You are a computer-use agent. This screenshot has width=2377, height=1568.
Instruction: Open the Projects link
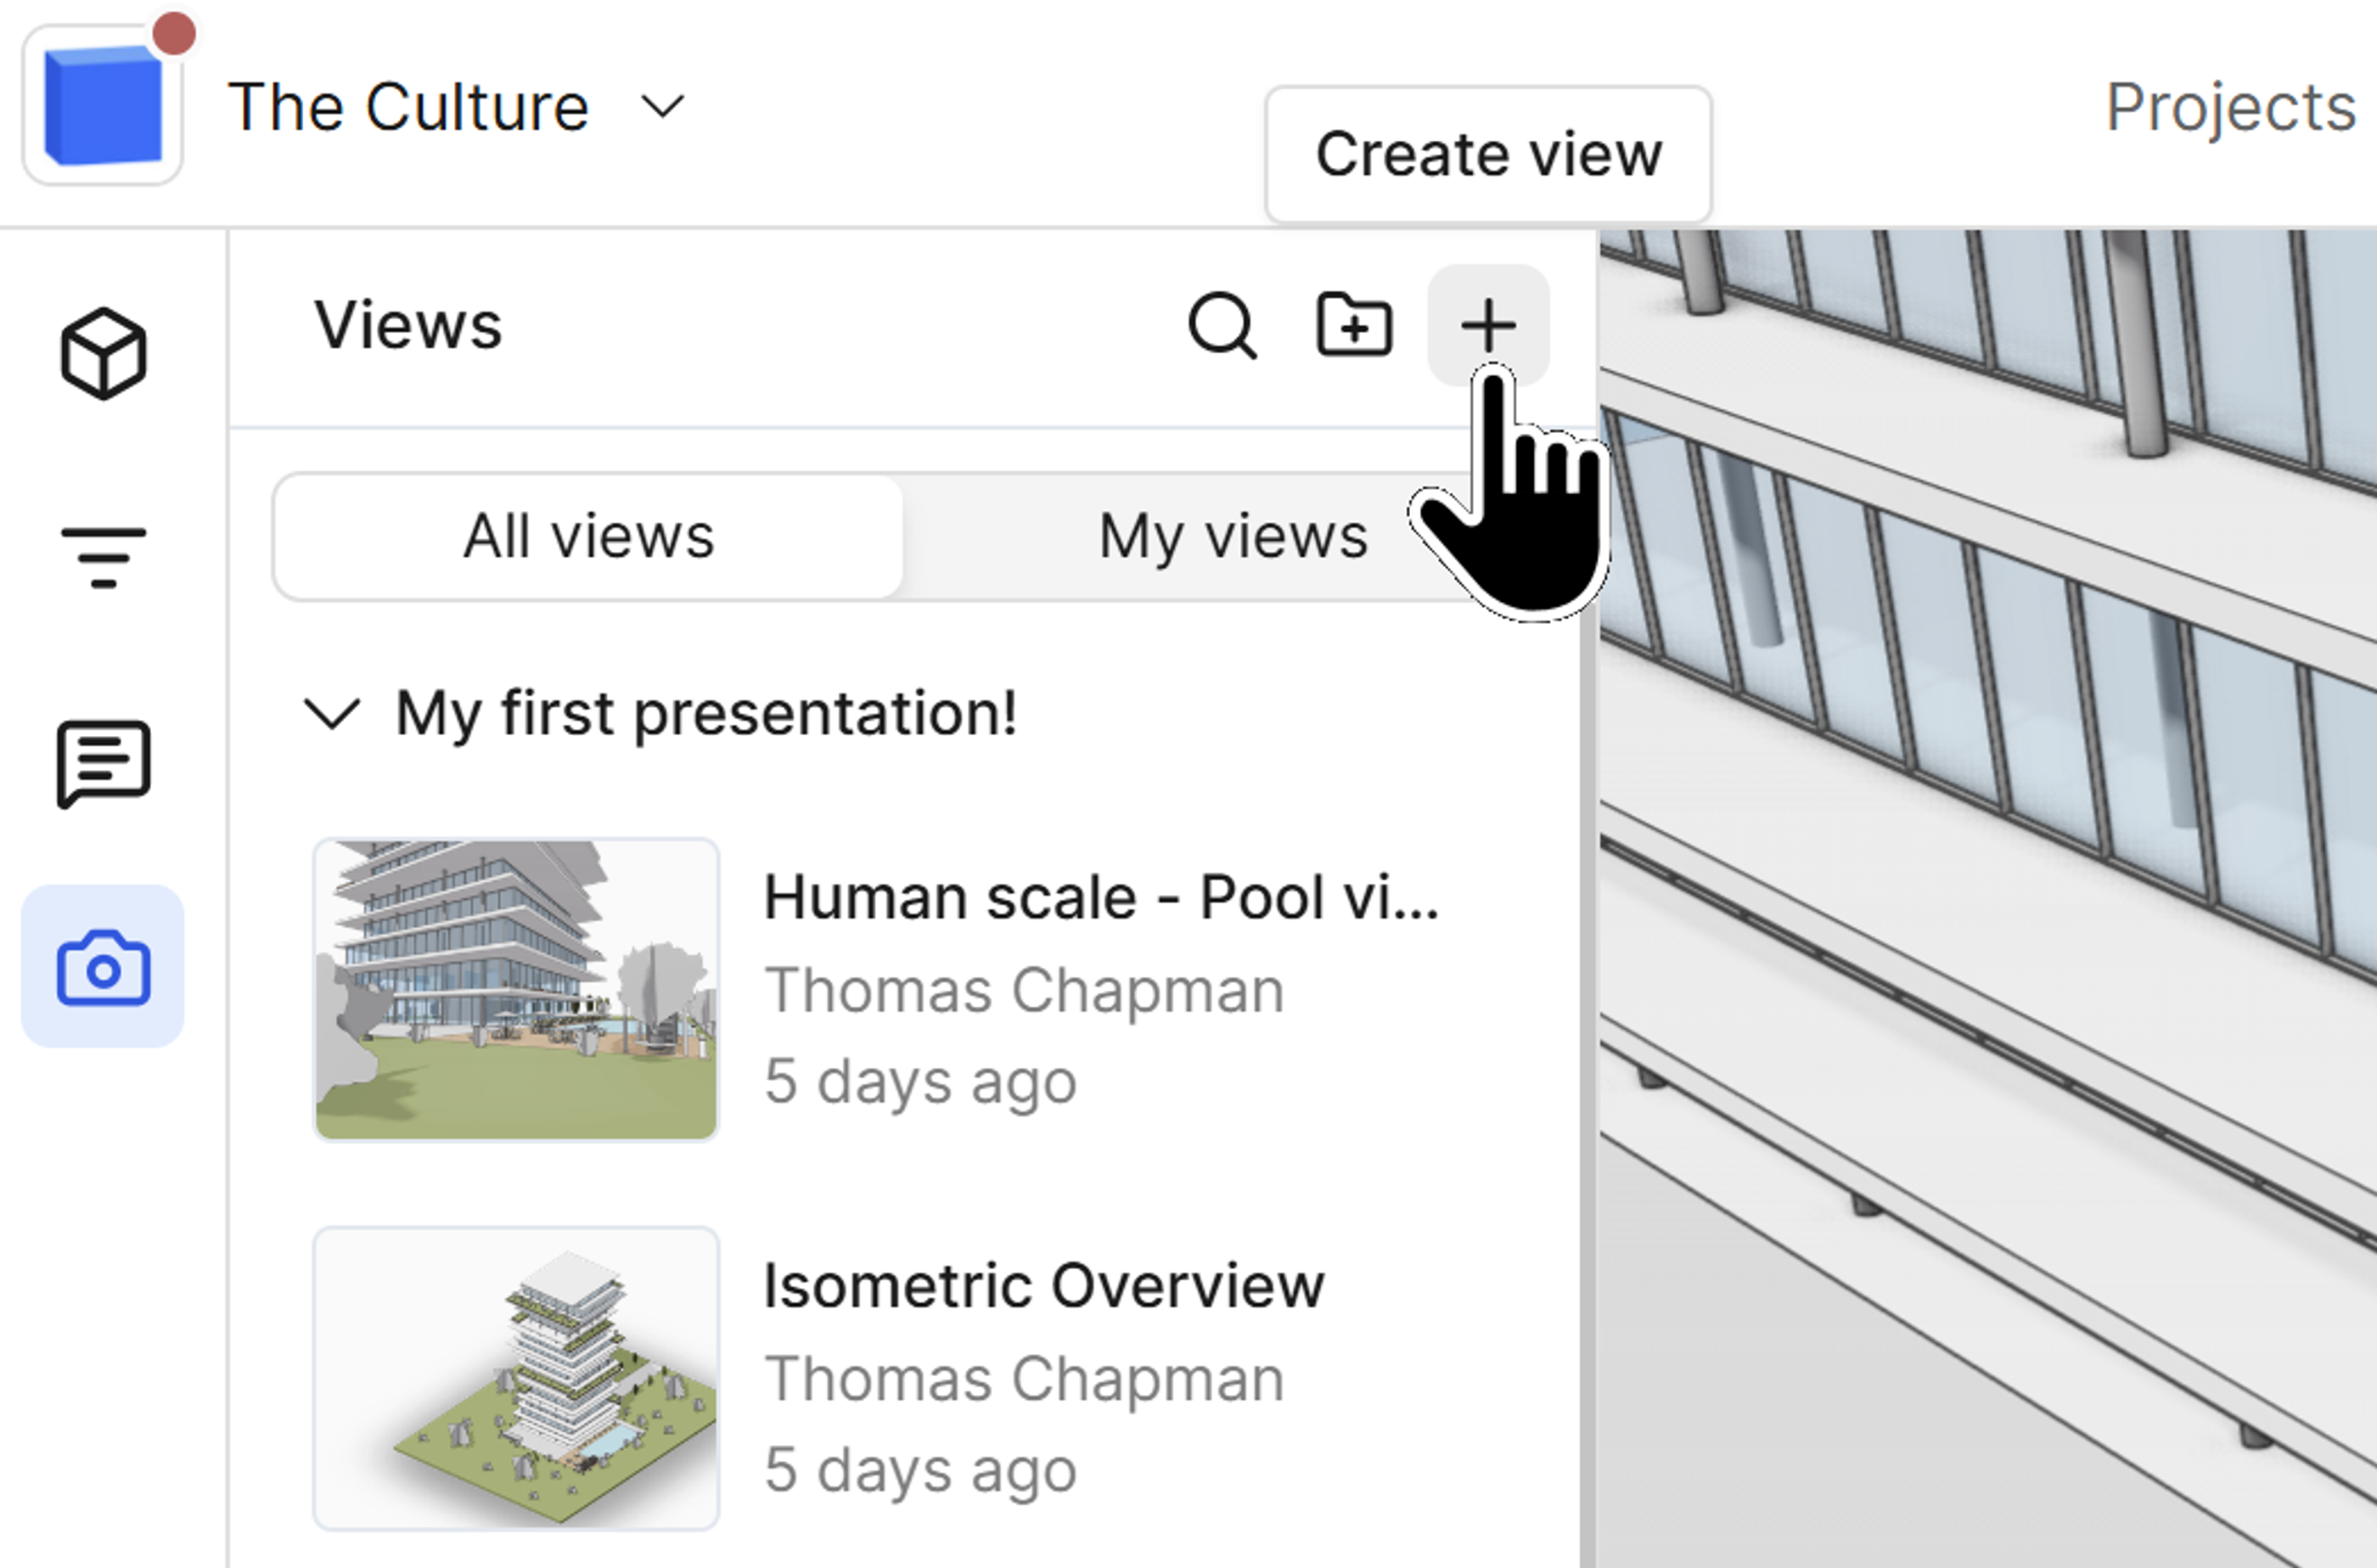point(2230,106)
